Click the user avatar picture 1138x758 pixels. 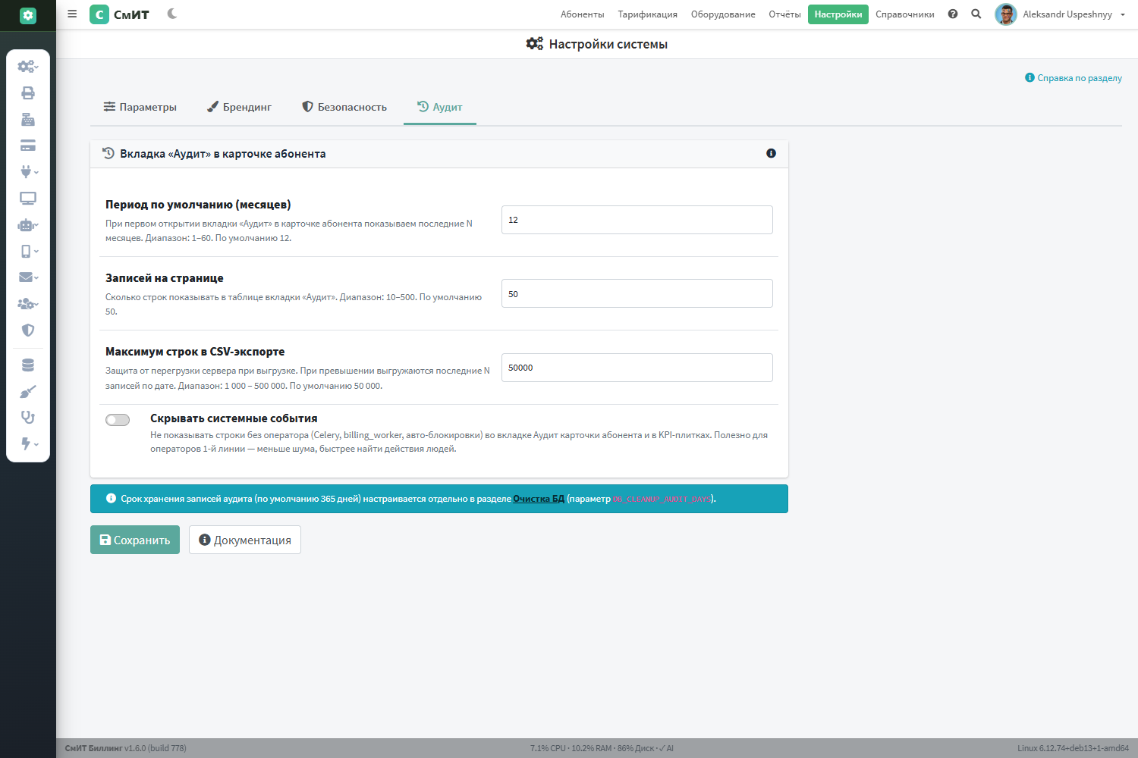coord(1006,14)
